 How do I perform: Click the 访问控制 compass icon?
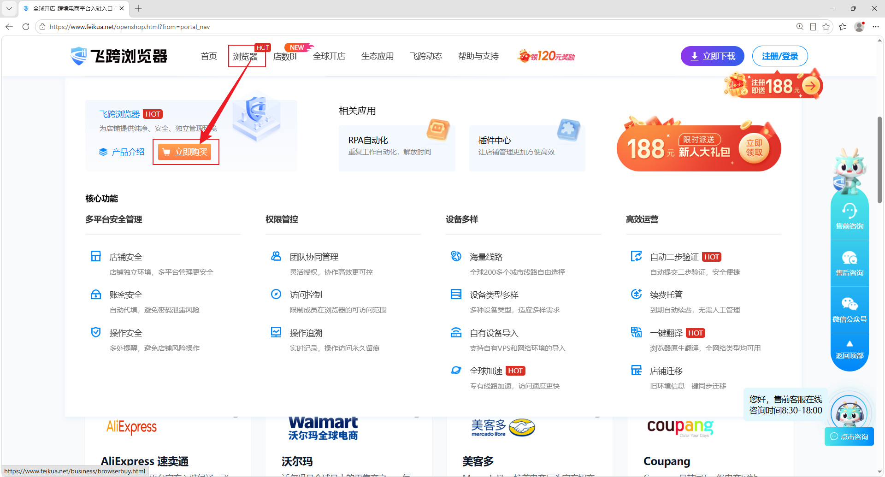pos(276,294)
